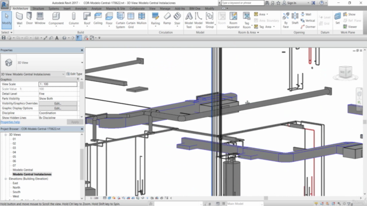This screenshot has width=367, height=206.
Task: Activate the Window tool
Action: click(x=40, y=19)
